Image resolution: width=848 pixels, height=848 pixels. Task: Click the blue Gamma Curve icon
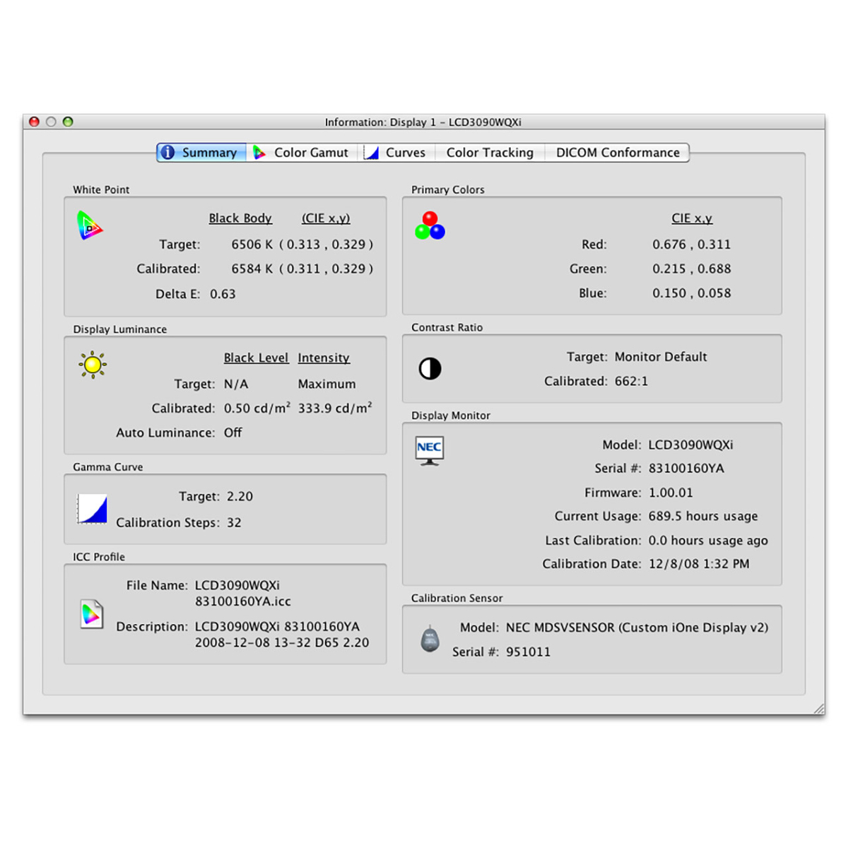click(92, 509)
